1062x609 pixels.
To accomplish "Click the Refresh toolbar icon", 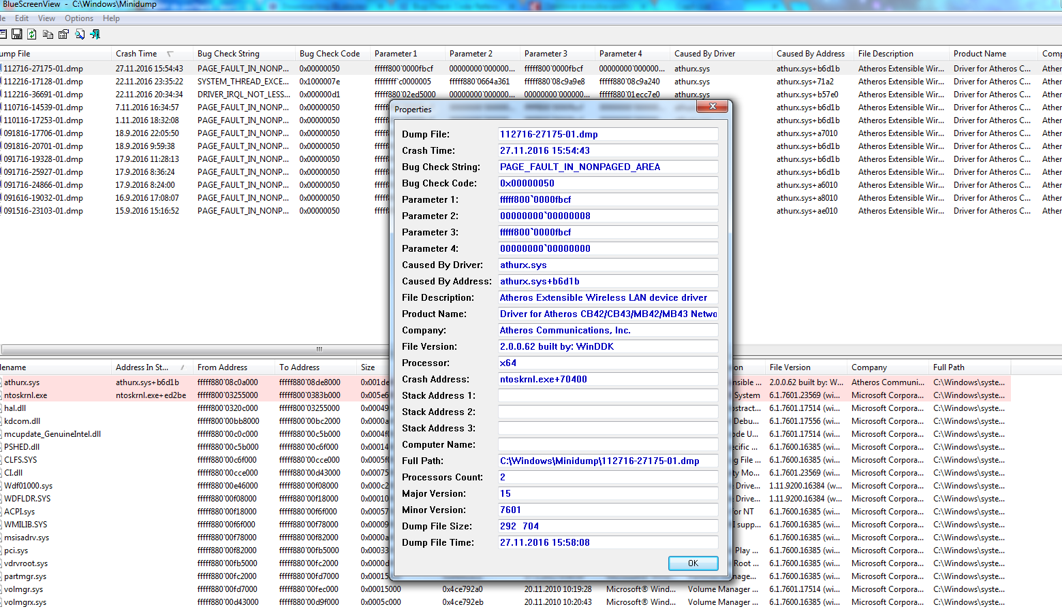I will (32, 34).
